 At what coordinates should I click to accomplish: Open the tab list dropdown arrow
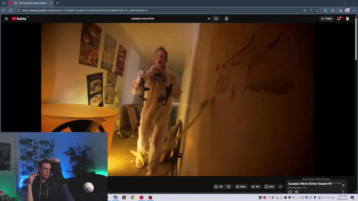click(x=4, y=3)
